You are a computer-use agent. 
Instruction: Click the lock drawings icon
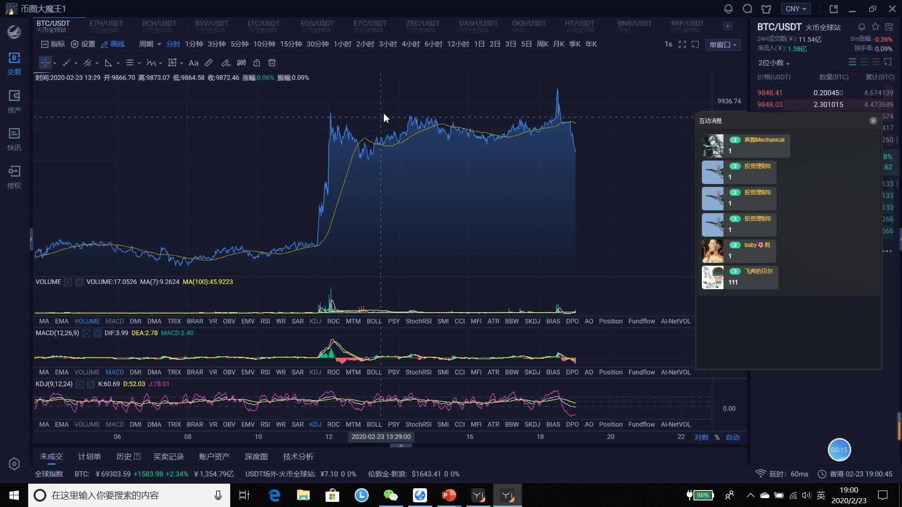[x=257, y=62]
